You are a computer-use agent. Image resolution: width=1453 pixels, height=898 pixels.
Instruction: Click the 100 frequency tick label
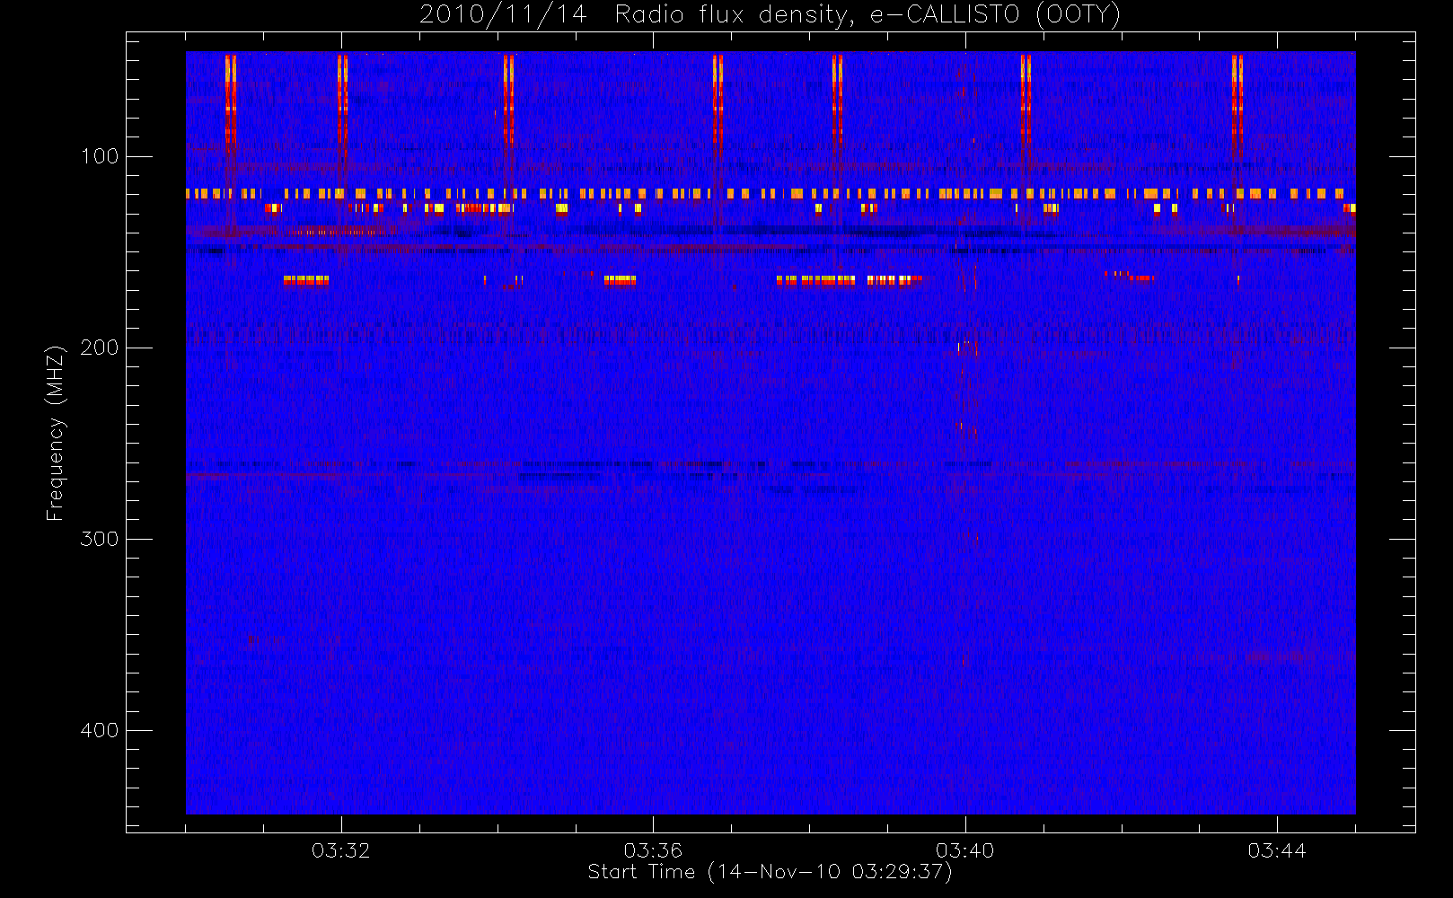click(100, 156)
